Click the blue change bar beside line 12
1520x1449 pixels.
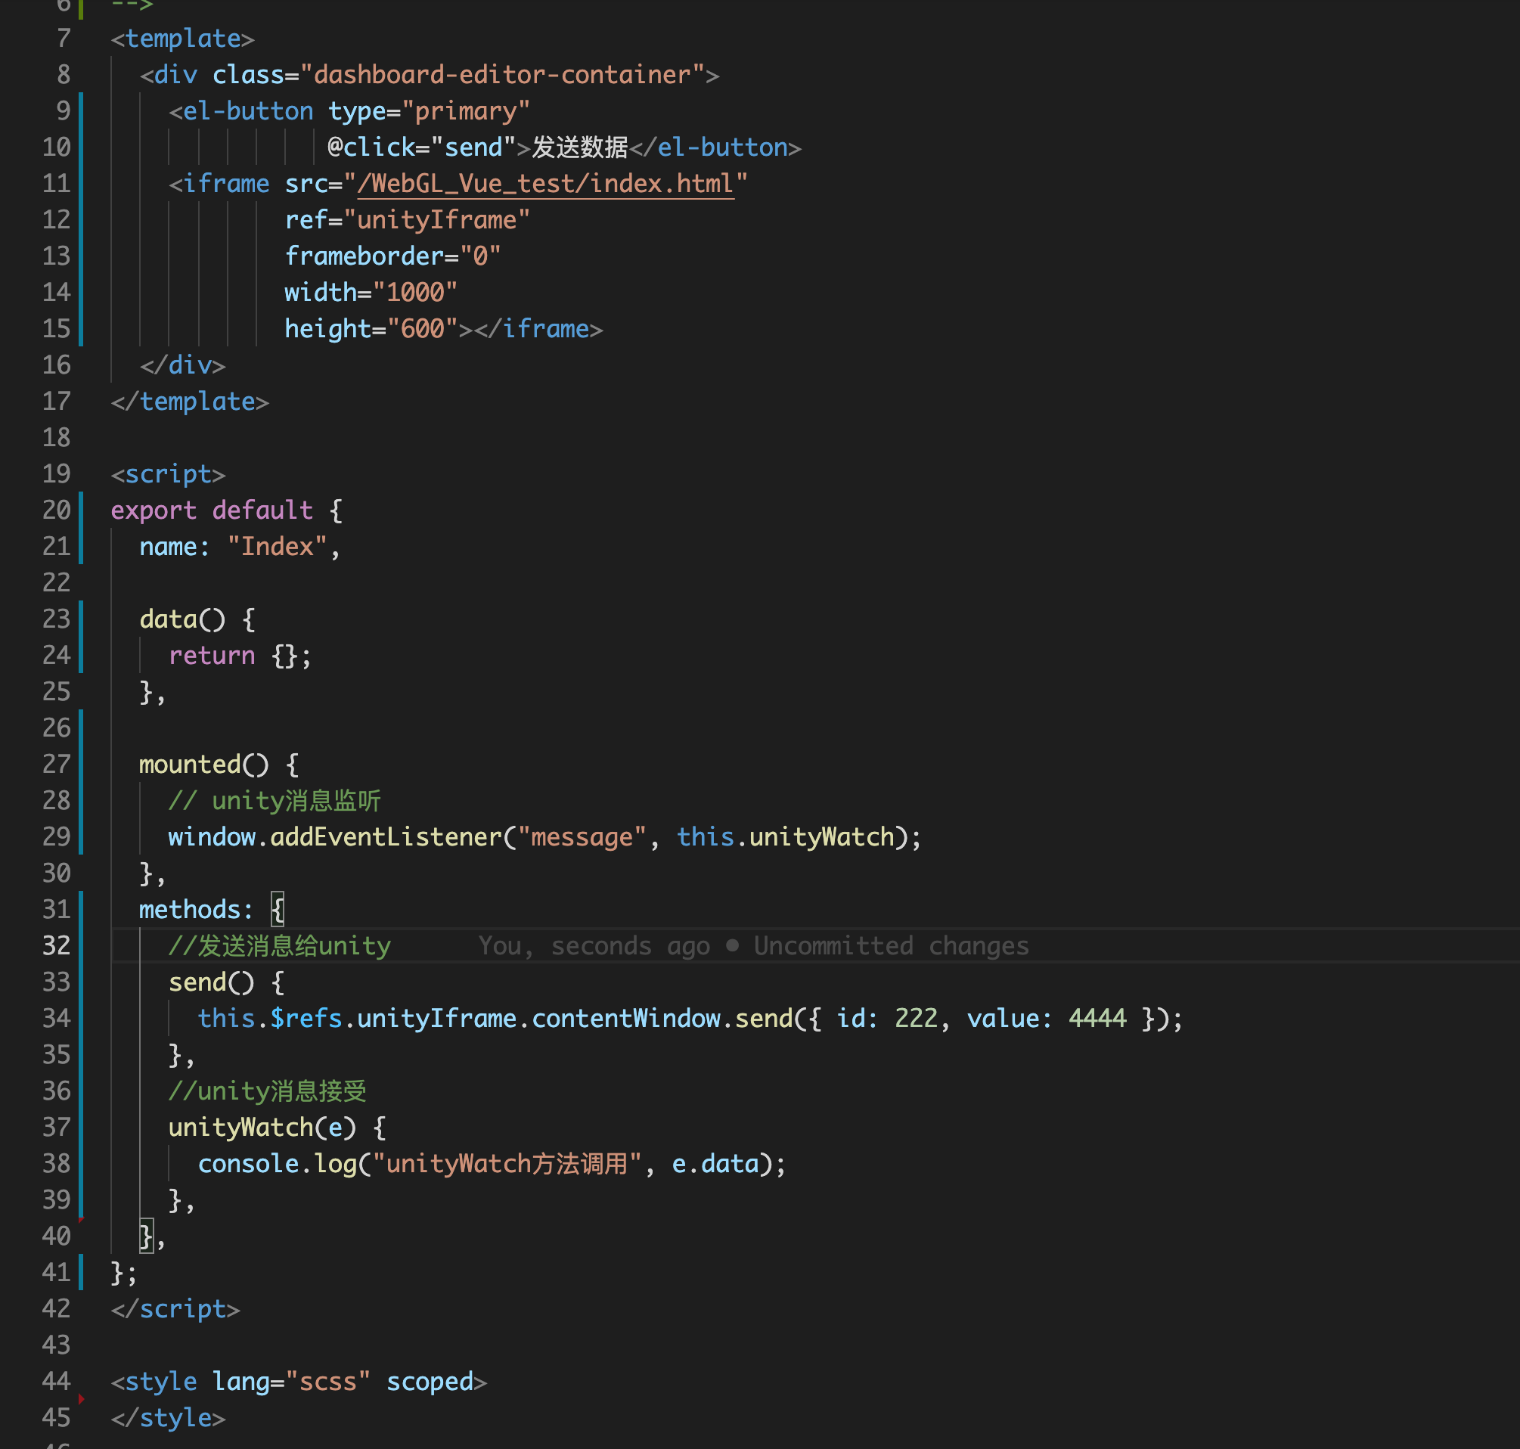click(81, 220)
